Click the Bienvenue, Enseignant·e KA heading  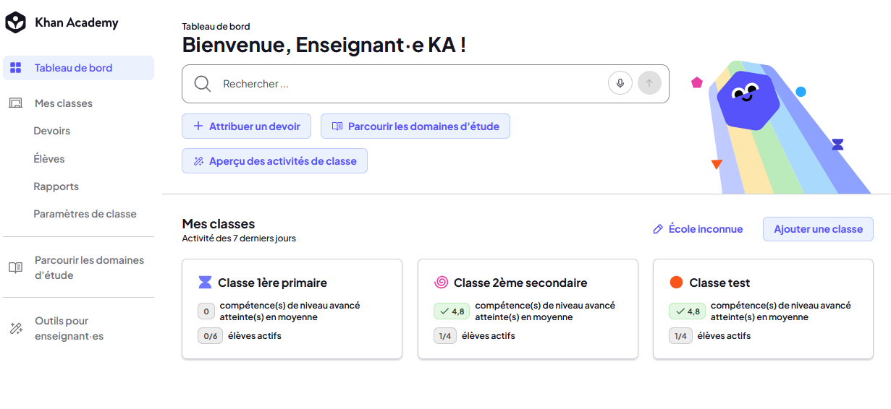324,45
